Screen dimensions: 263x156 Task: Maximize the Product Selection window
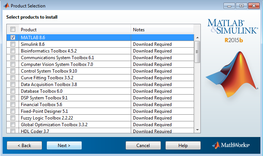[x=241, y=6]
